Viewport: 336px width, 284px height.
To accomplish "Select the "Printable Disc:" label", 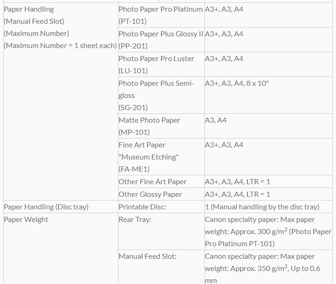I will coord(142,207).
